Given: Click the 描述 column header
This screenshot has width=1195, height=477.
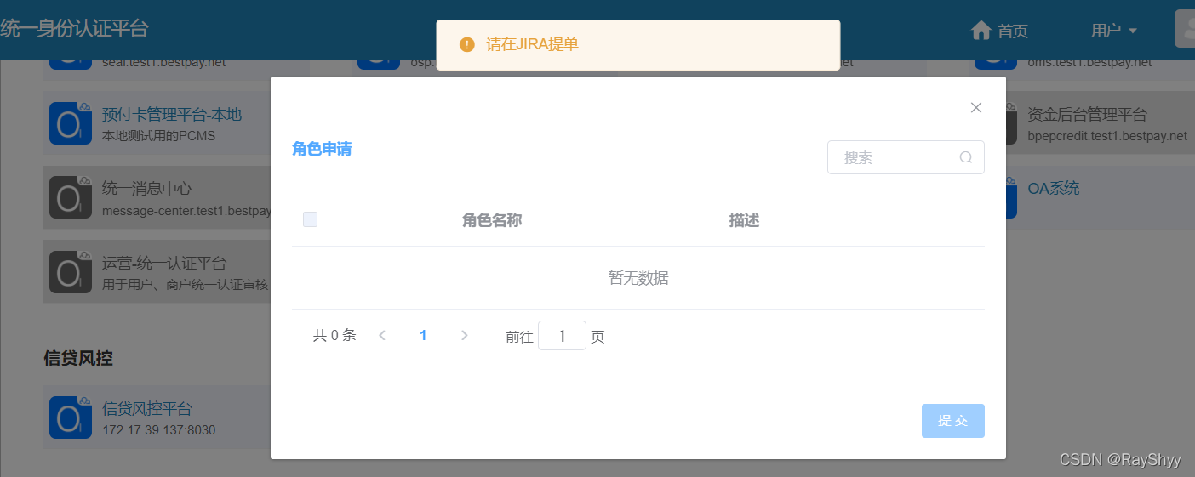Looking at the screenshot, I should point(744,220).
